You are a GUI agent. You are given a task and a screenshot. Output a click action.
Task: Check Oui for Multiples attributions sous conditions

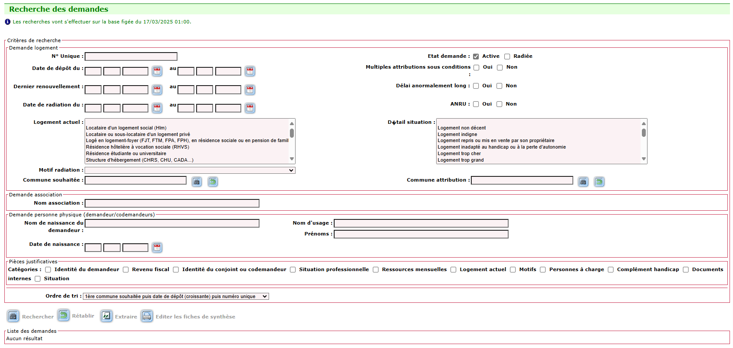[x=477, y=67]
